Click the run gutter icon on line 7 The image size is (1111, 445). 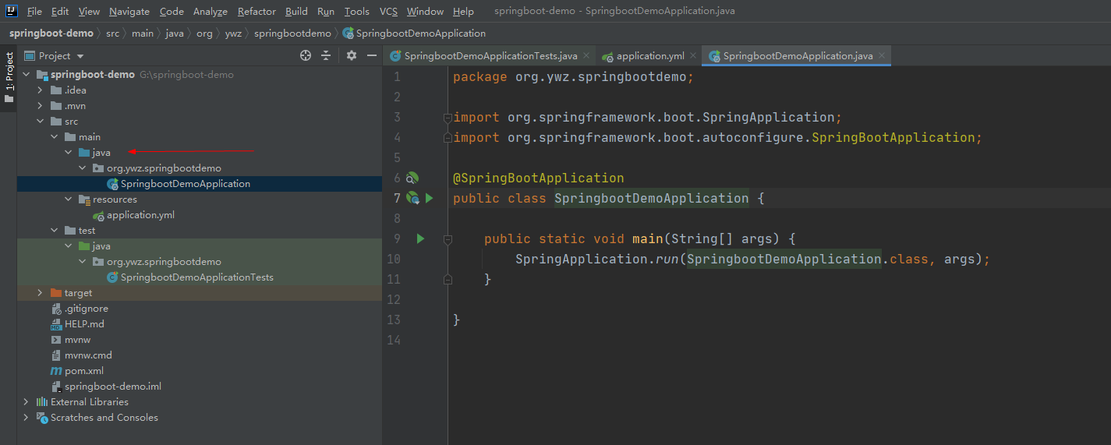(429, 199)
